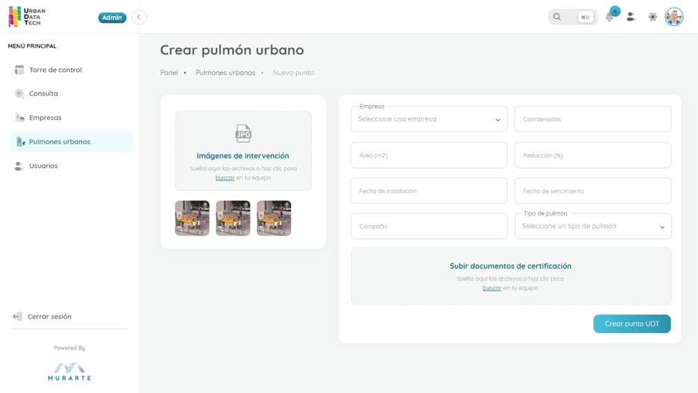Open the Empresa dropdown
The image size is (698, 393).
coord(429,118)
